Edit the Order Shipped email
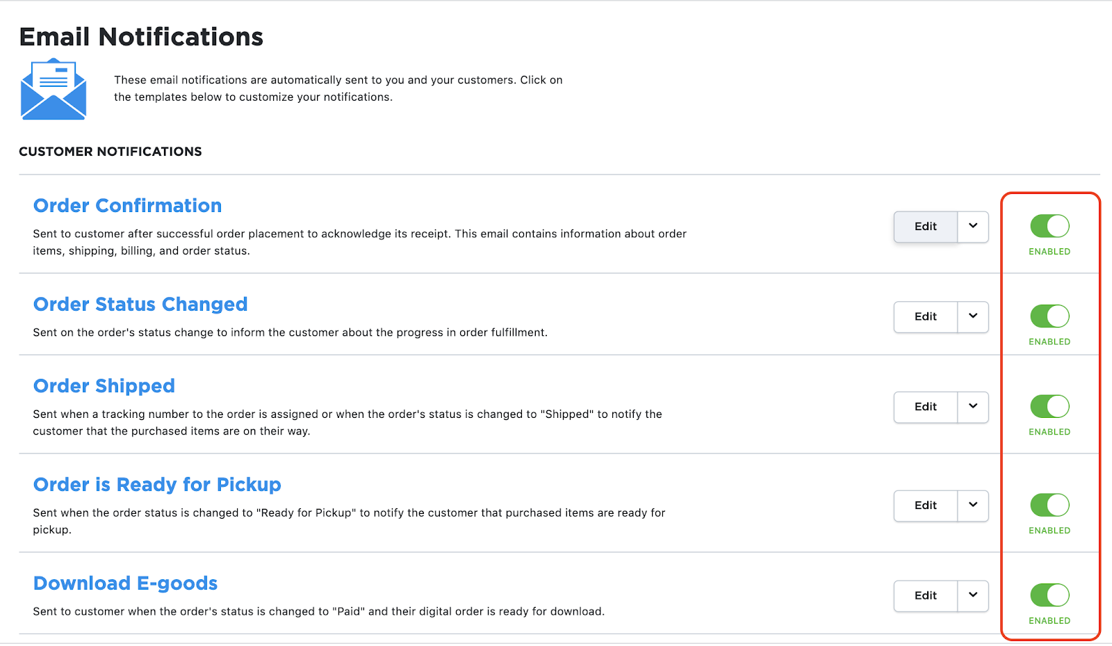The height and width of the screenshot is (646, 1112). (x=926, y=407)
